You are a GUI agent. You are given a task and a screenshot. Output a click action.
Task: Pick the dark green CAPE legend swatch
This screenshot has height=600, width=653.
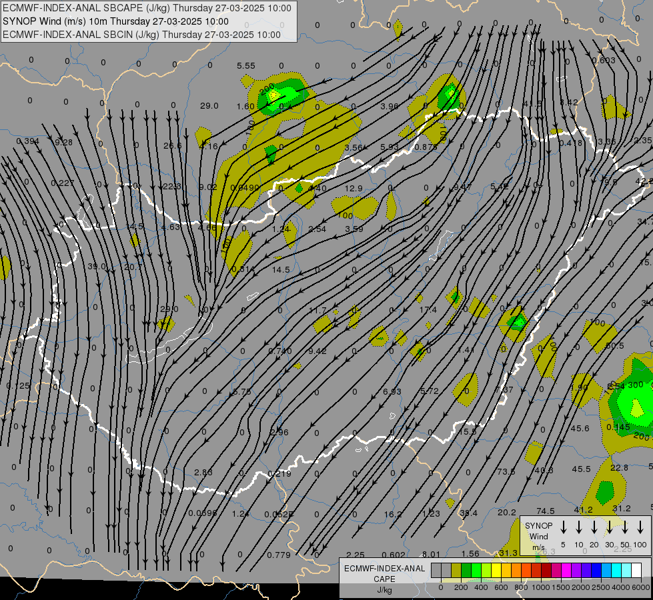(466, 570)
